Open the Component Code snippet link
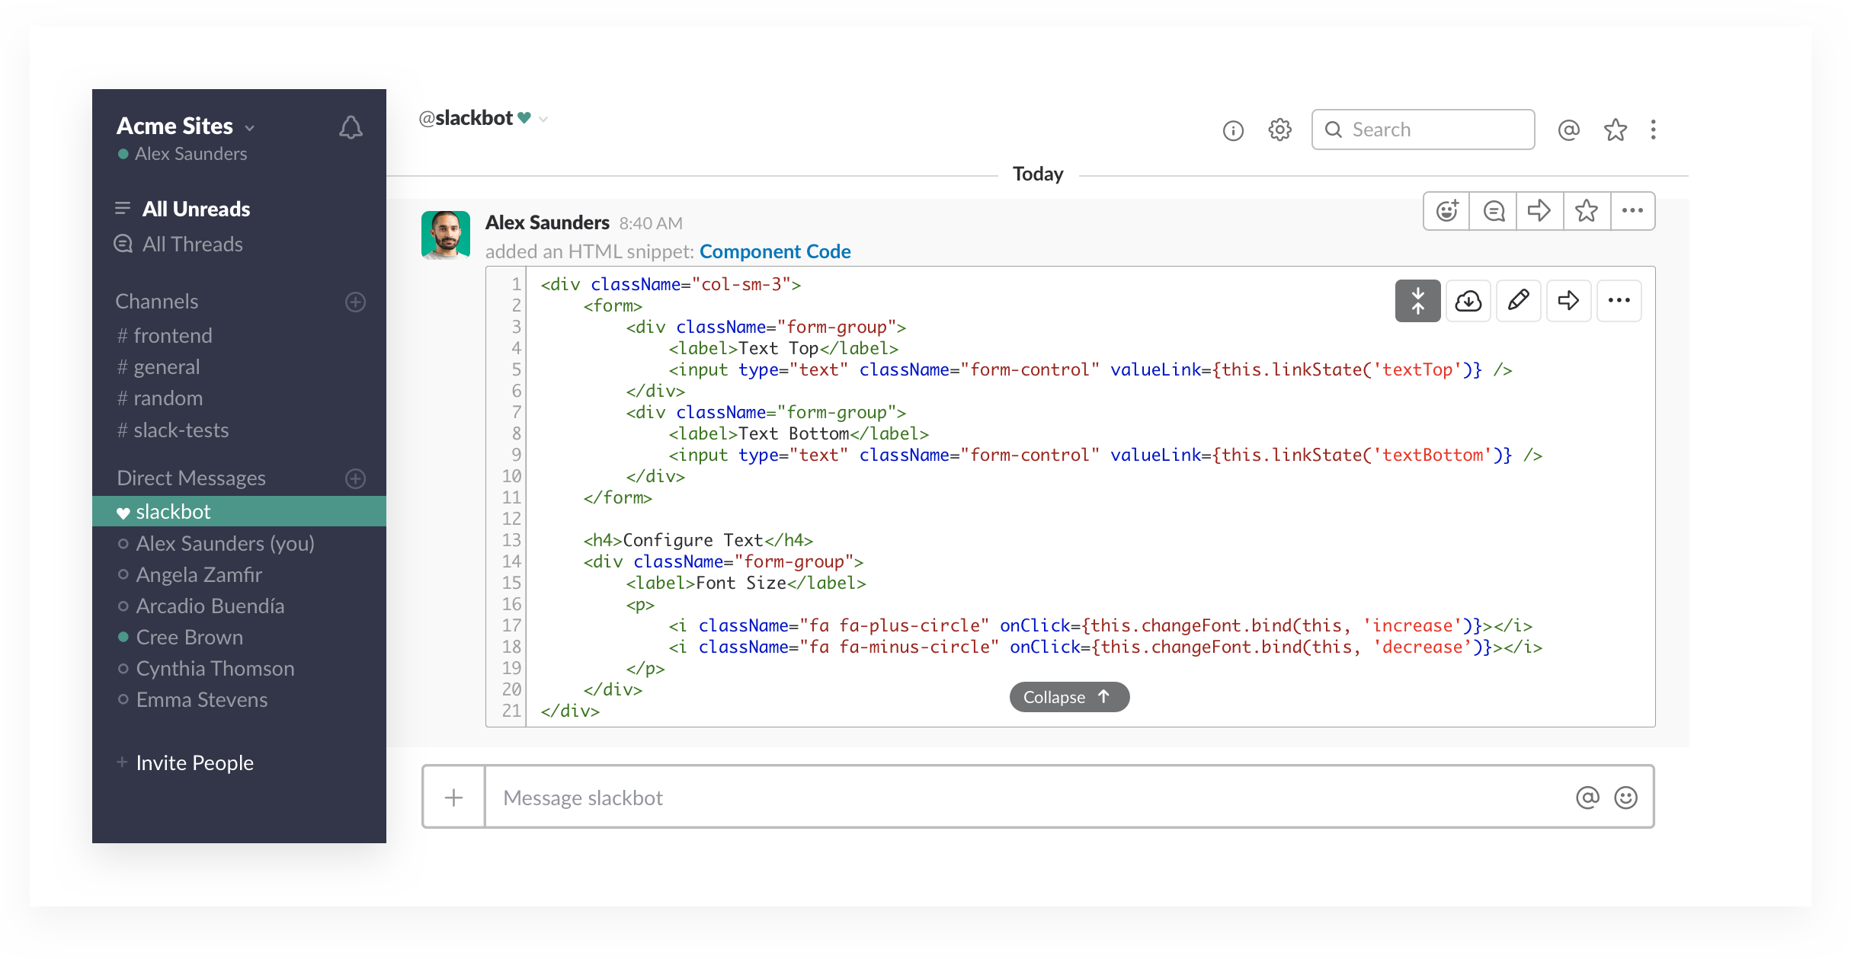The image size is (1851, 959). click(x=775, y=251)
